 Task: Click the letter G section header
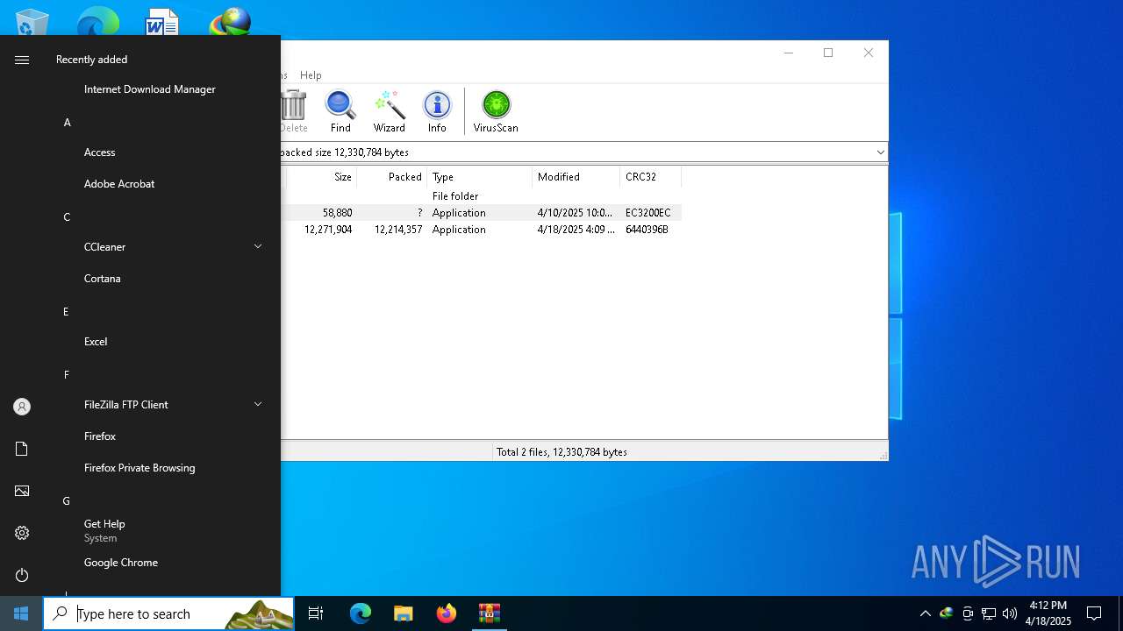tap(66, 501)
